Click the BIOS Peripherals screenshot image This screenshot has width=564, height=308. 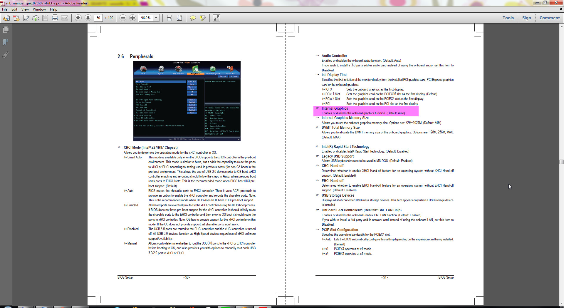pyautogui.click(x=187, y=101)
